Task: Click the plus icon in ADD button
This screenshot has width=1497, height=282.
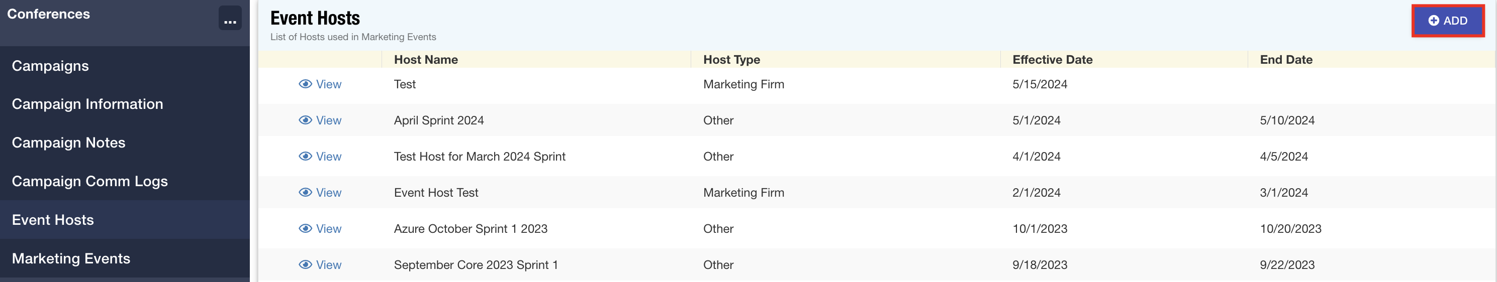Action: [1433, 21]
